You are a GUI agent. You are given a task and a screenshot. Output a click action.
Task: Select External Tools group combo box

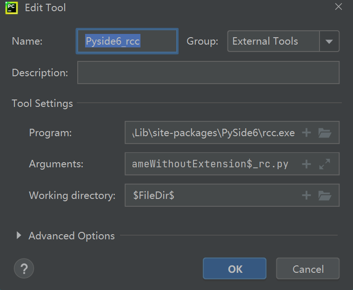pos(283,41)
